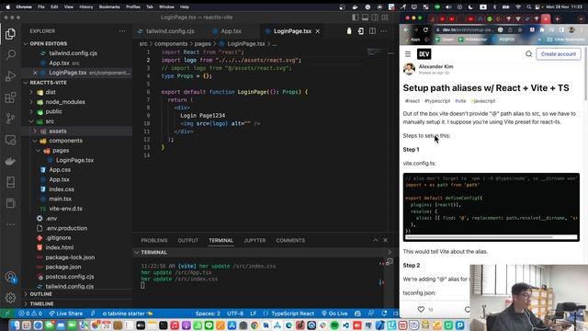The image size is (588, 331).
Task: Click the Chrome address bar
Action: point(464,29)
